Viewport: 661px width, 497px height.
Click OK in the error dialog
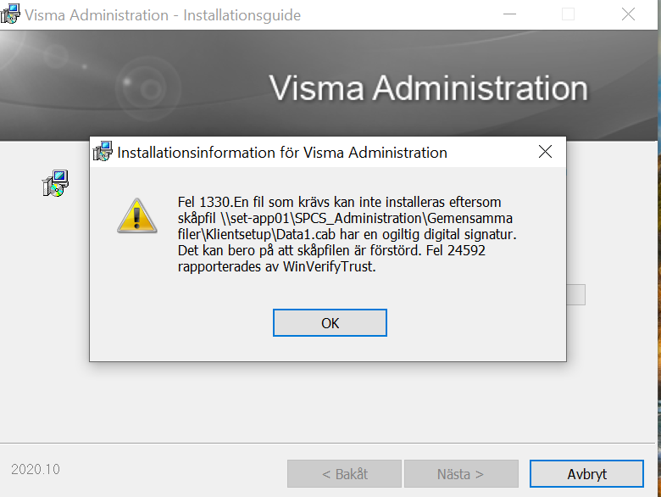[x=330, y=323]
